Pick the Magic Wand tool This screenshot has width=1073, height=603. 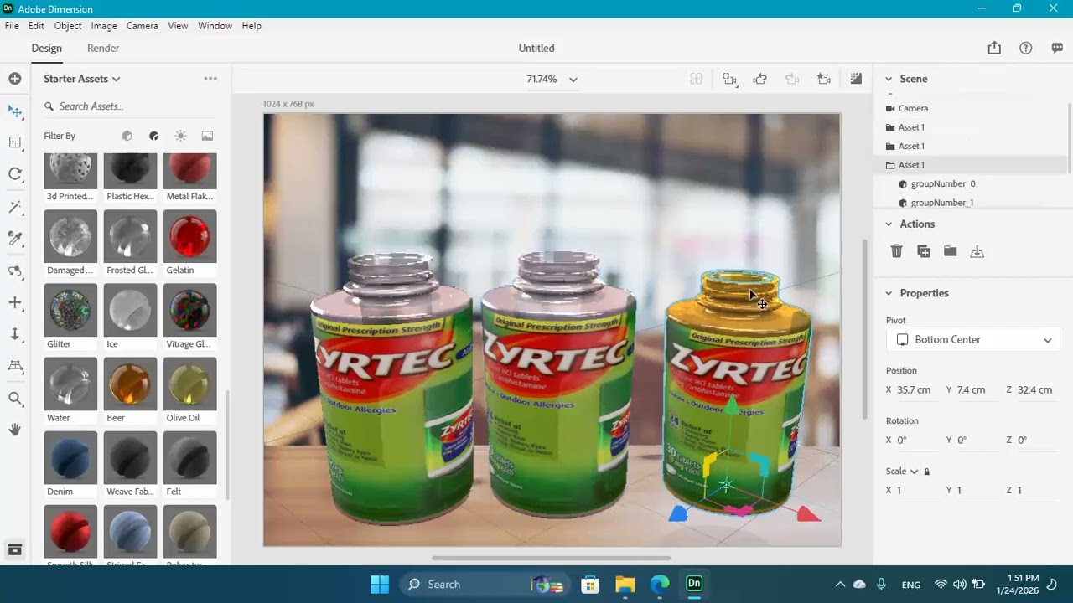click(15, 206)
